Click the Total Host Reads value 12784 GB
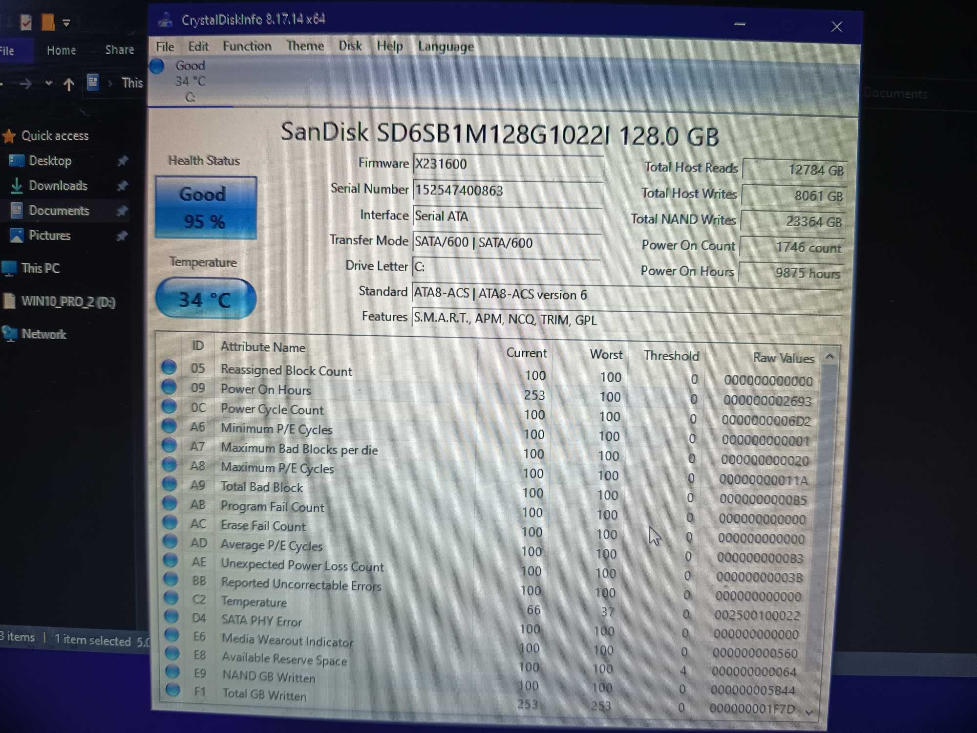This screenshot has height=733, width=977. coord(795,170)
